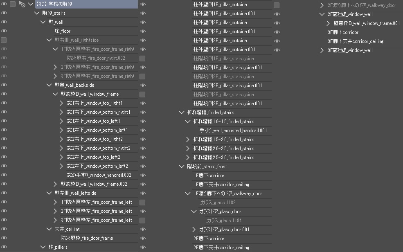Show hidden 柱階段側1F_pillar_stairs_side via checkbox

[142, 59]
